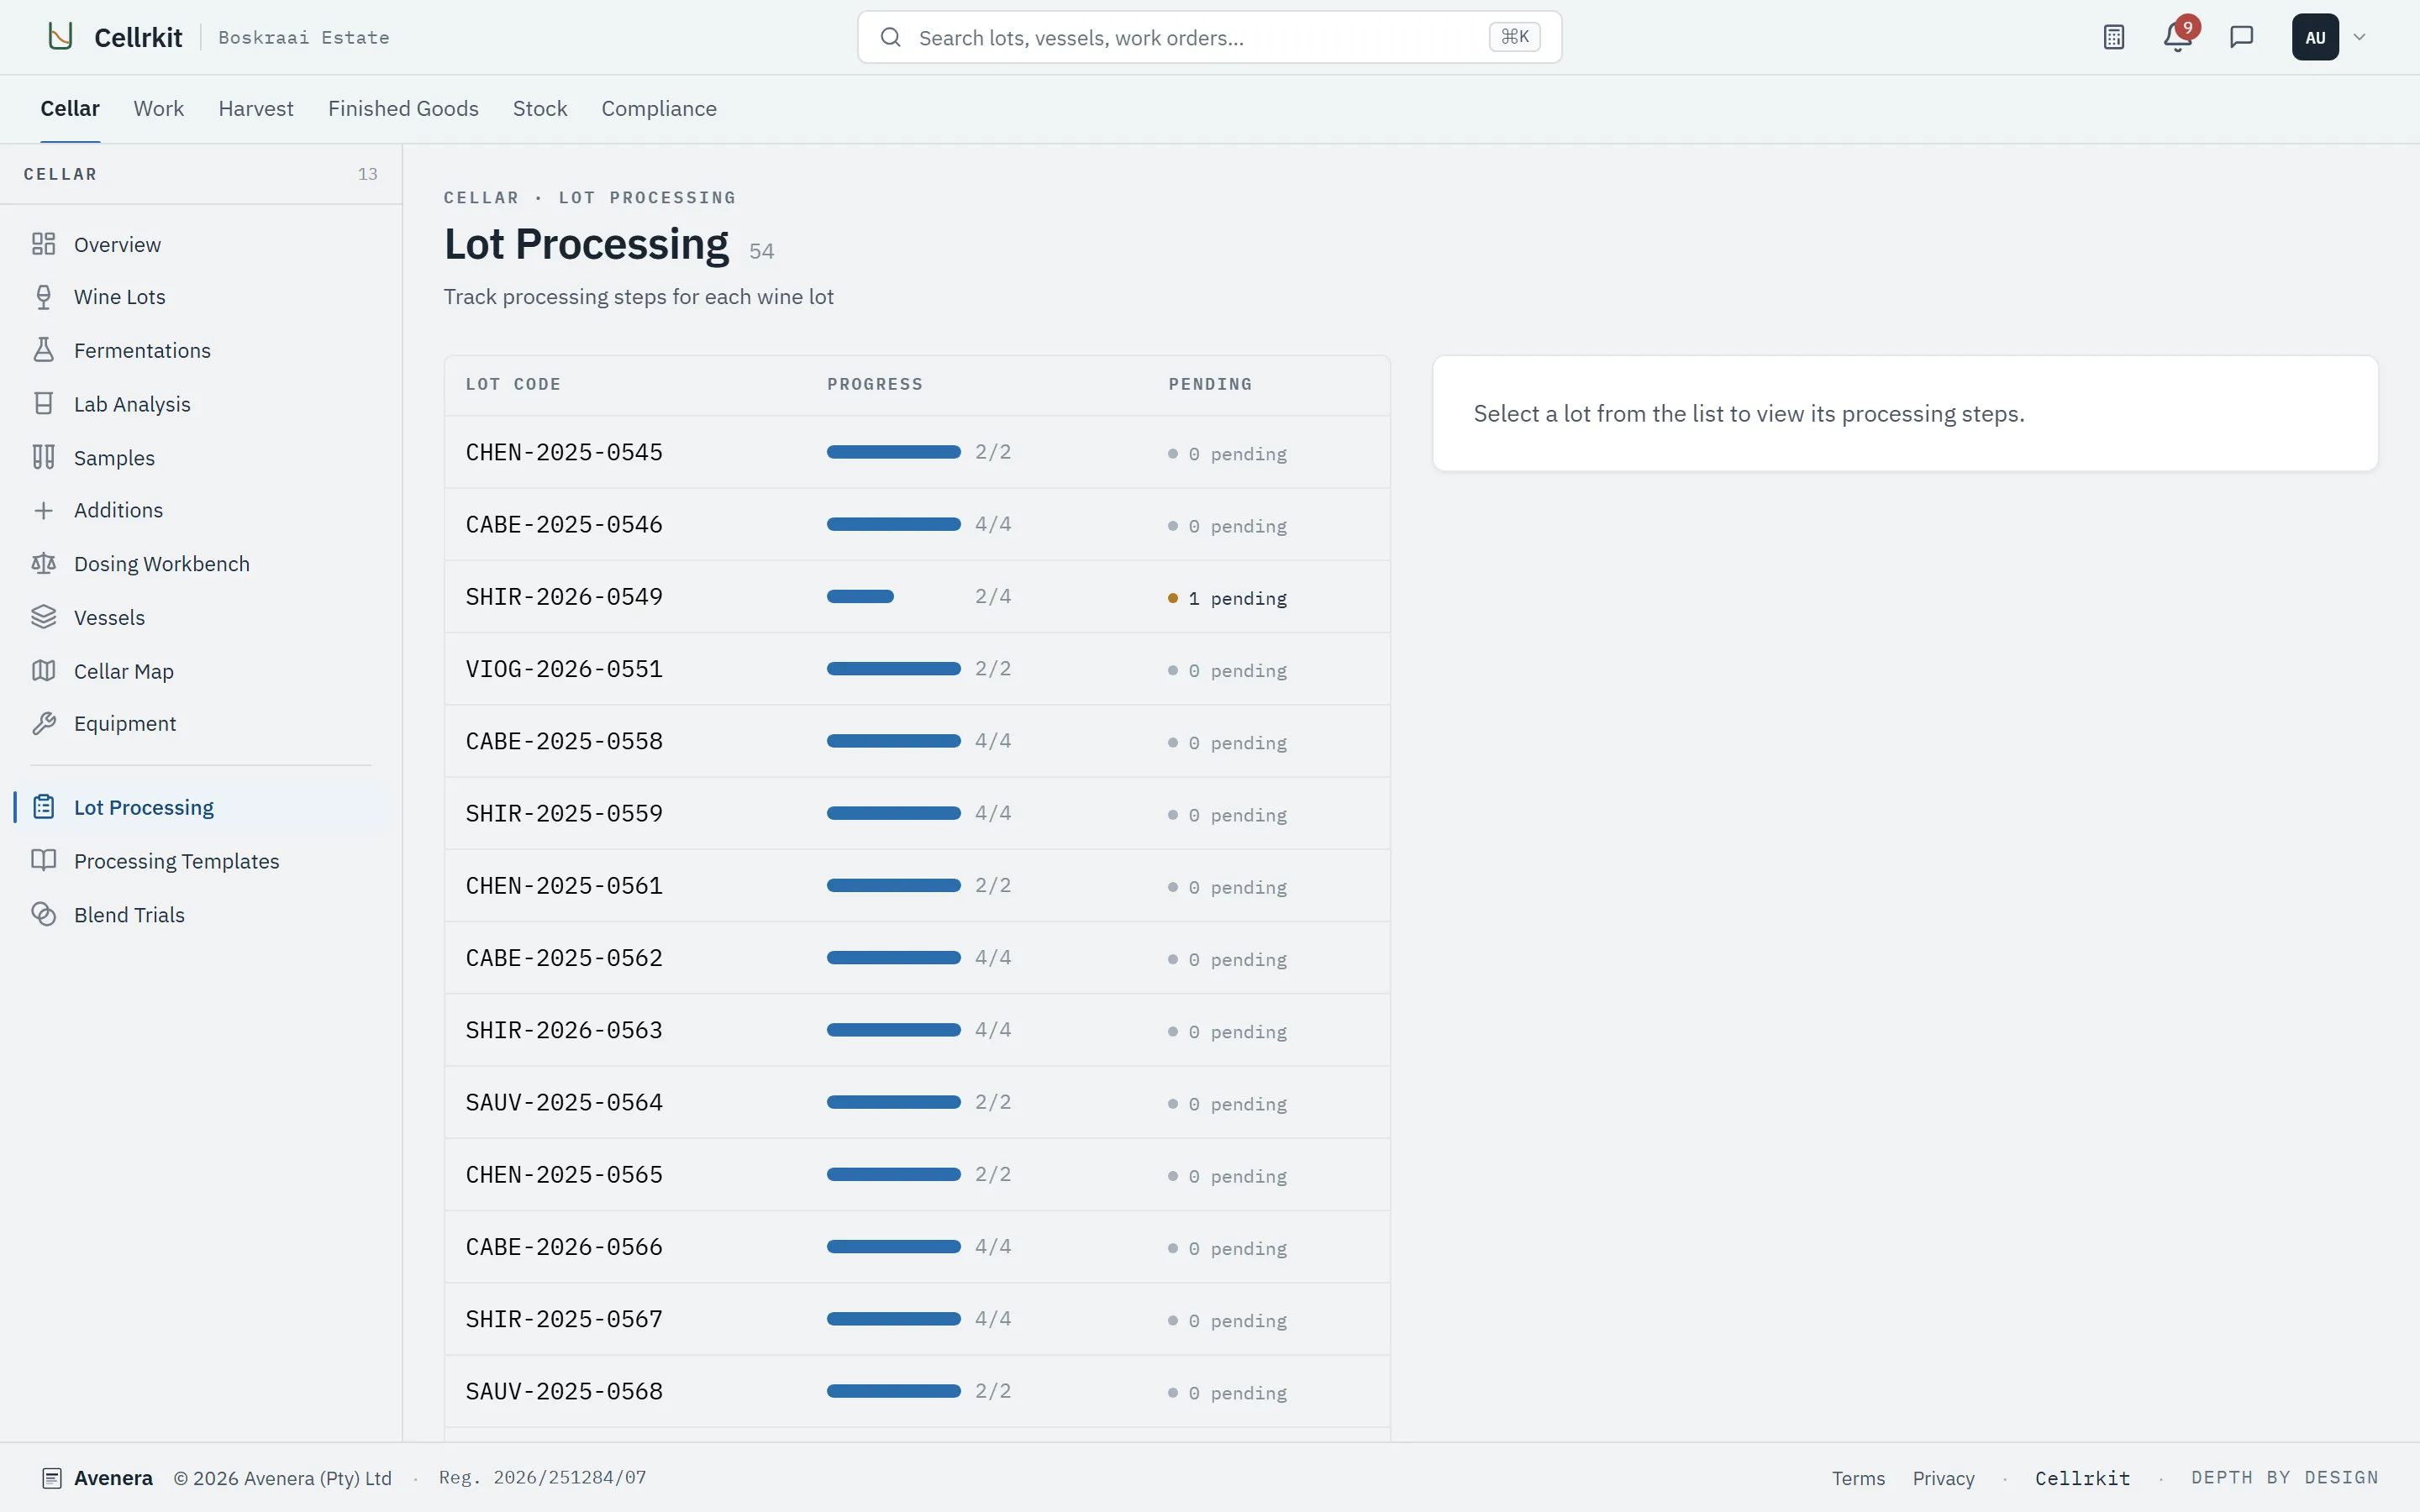2420x1512 pixels.
Task: Switch to the Work tab
Action: (159, 108)
